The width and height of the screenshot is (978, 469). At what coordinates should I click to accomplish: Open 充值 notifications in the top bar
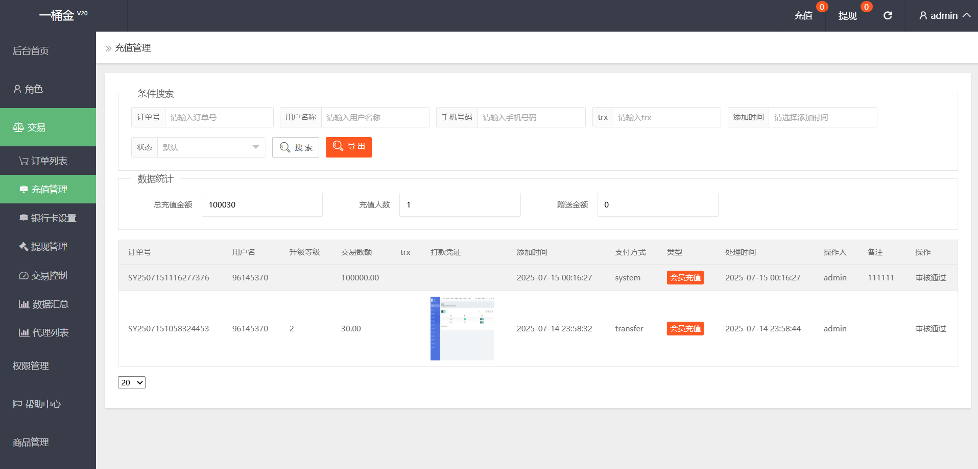(x=803, y=16)
